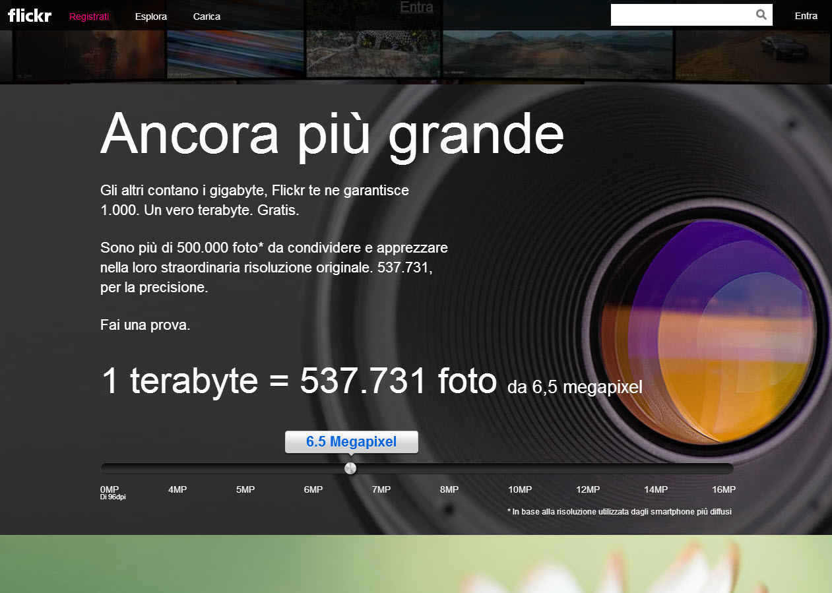This screenshot has width=832, height=593.
Task: Select the 16MP mark on the slider
Action: pos(726,489)
